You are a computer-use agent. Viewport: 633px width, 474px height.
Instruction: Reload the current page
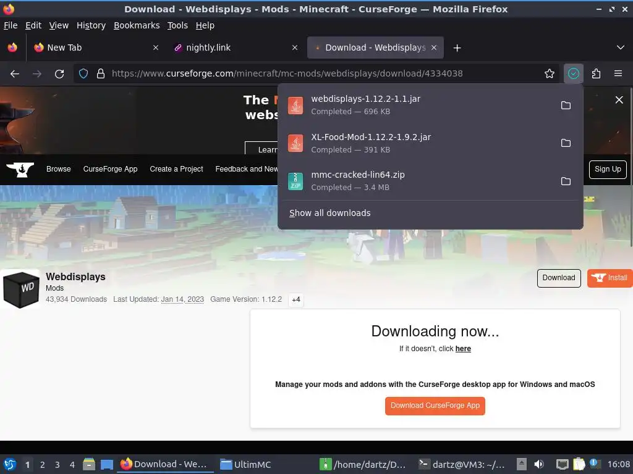click(x=59, y=74)
